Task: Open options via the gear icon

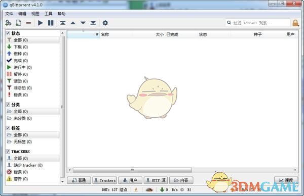Action: click(105, 23)
